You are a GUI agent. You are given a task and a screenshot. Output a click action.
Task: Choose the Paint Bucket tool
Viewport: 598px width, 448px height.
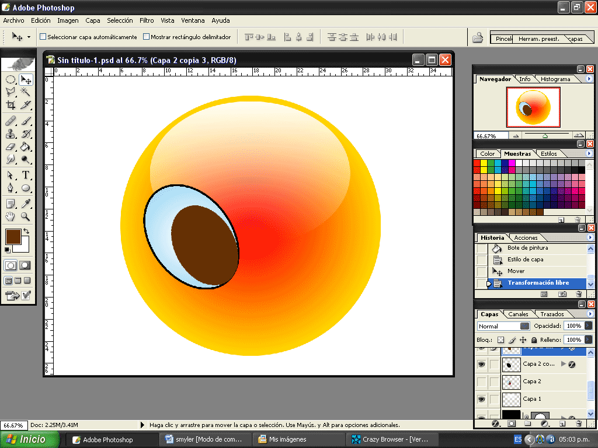tap(26, 146)
